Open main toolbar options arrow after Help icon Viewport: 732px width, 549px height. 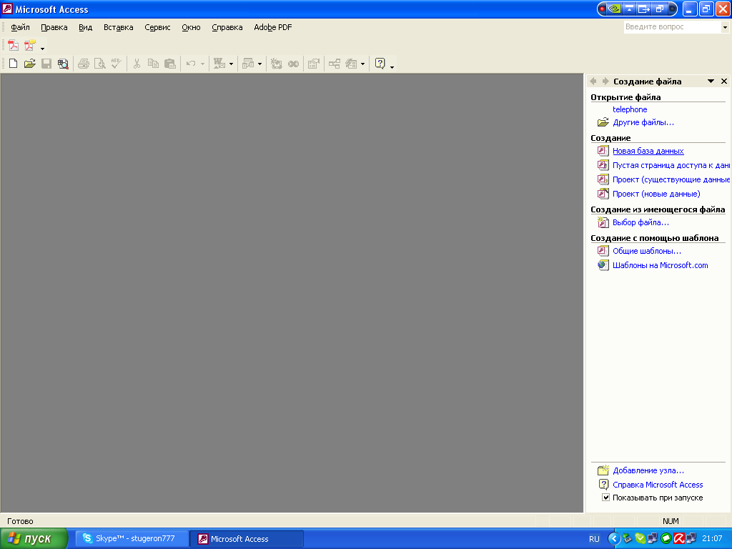coord(392,66)
